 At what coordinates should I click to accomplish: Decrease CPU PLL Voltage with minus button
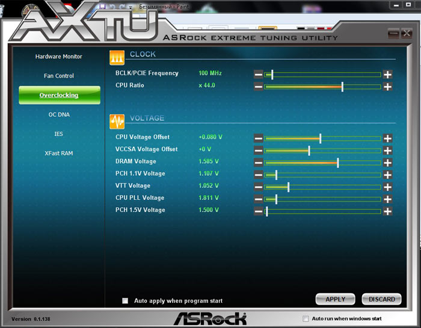(258, 199)
